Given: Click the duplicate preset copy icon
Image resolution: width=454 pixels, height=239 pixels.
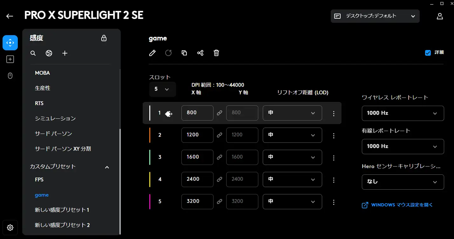Looking at the screenshot, I should pos(184,53).
